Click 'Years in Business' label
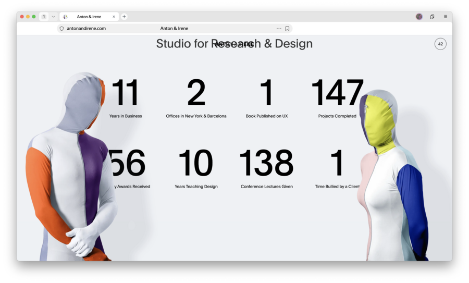Image resolution: width=469 pixels, height=283 pixels. click(x=125, y=116)
